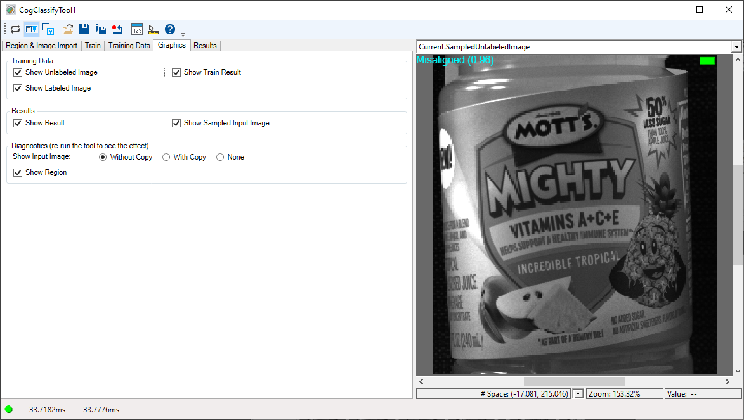
Task: Click the horizontal scrollbar under the image
Action: [574, 382]
